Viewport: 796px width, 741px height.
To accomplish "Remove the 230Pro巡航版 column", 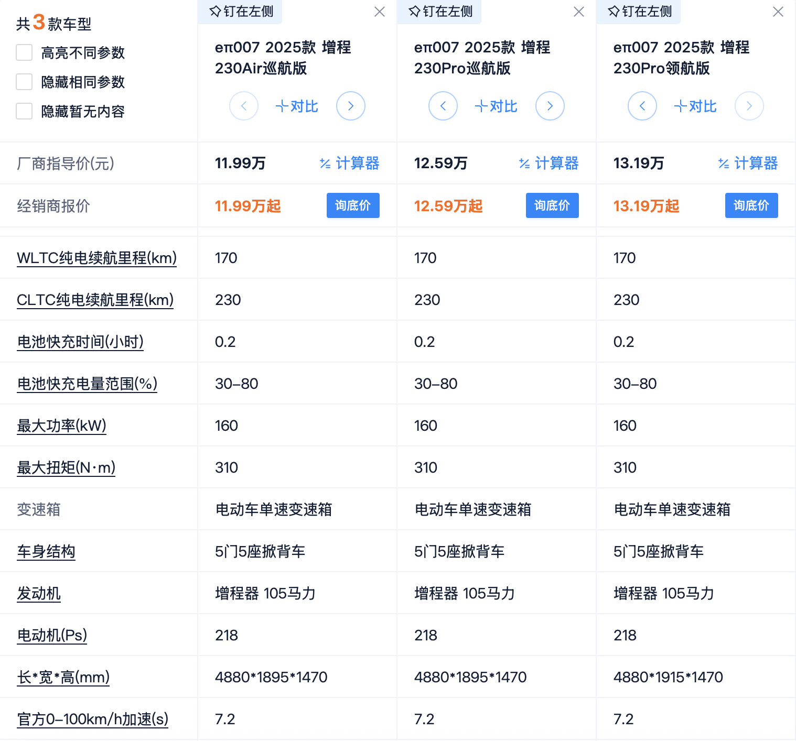I will click(x=579, y=12).
